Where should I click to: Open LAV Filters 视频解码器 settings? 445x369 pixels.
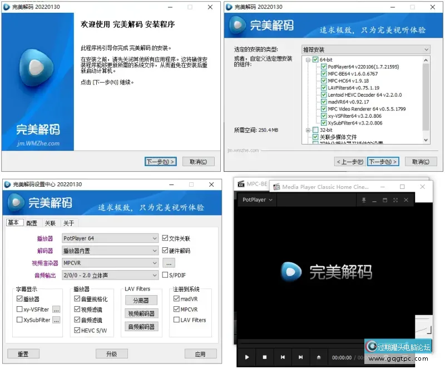pos(141,313)
